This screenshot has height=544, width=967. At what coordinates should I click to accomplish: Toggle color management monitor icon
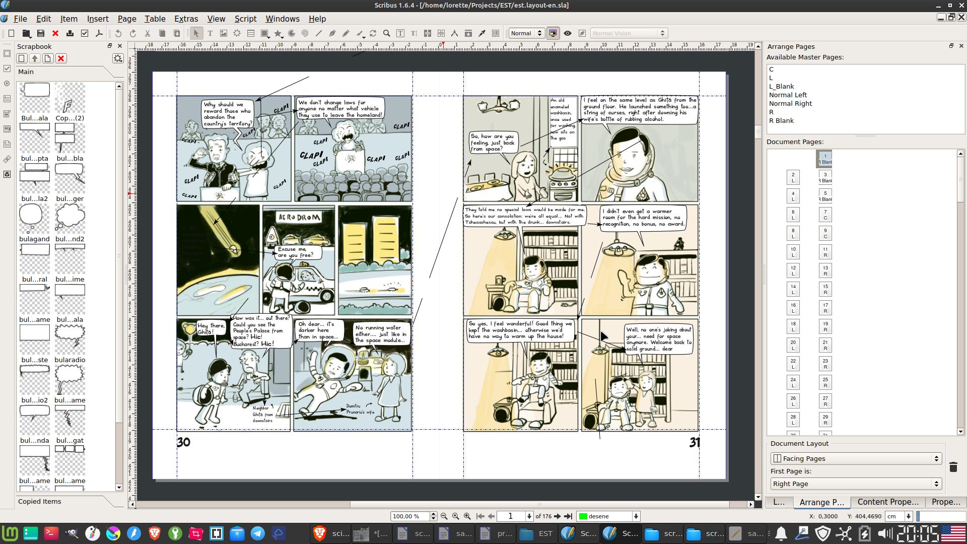553,33
